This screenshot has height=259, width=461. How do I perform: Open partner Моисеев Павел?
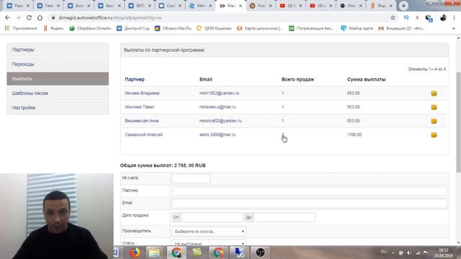coord(139,107)
